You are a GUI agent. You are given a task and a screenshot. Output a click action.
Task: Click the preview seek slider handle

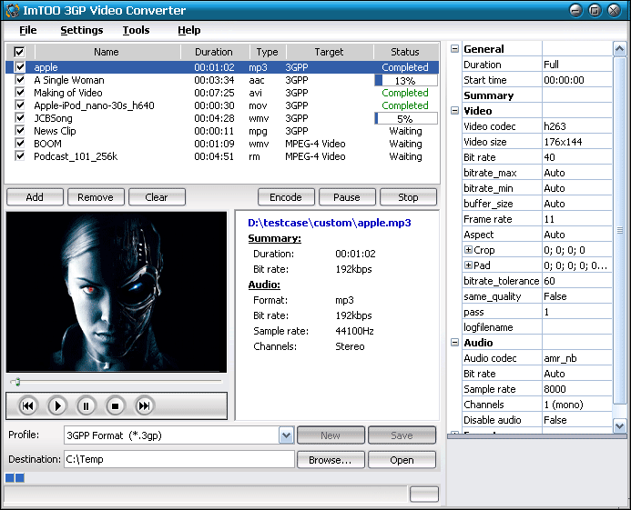17,382
